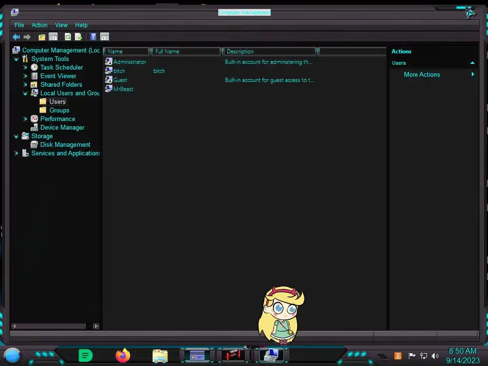Switch to Computer Management taskbar button

(272, 355)
